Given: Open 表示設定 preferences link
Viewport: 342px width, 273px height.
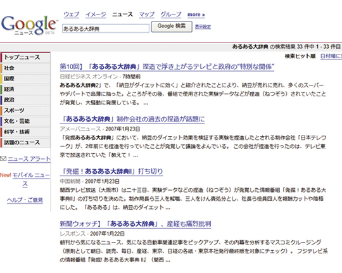Looking at the screenshot, I should tap(203, 27).
